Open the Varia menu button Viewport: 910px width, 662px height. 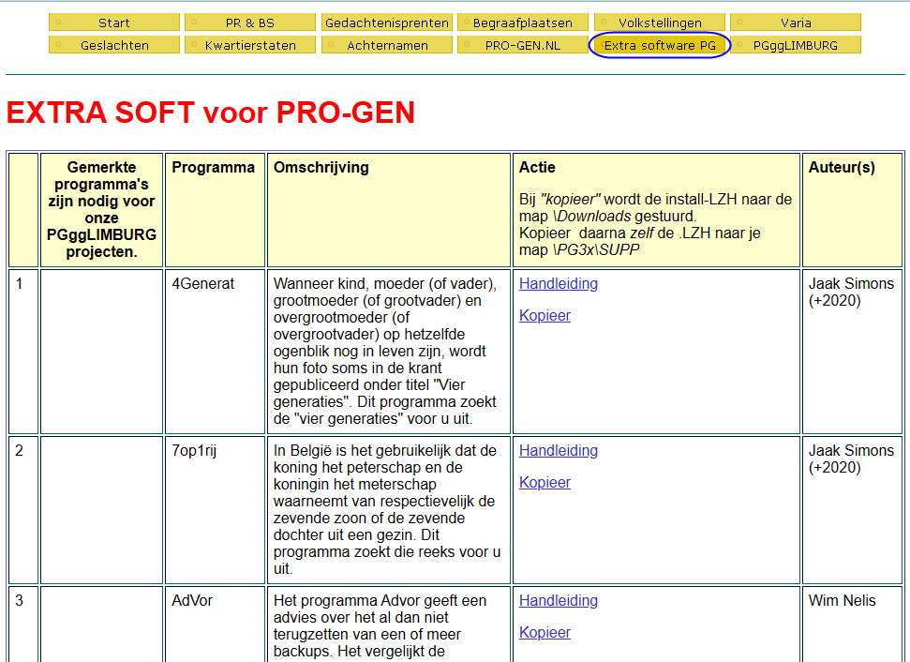point(796,23)
